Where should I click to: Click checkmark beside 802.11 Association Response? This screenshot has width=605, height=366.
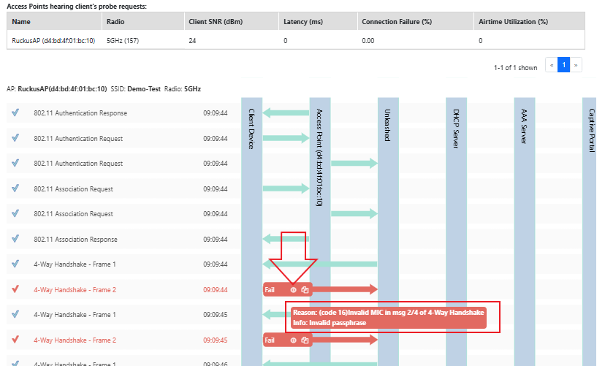(x=15, y=239)
